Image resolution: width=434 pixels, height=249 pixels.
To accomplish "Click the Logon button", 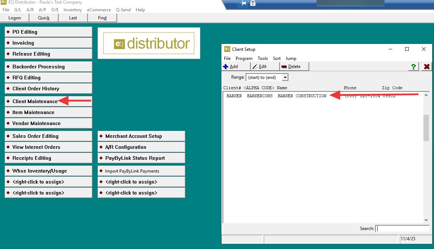I will point(14,18).
